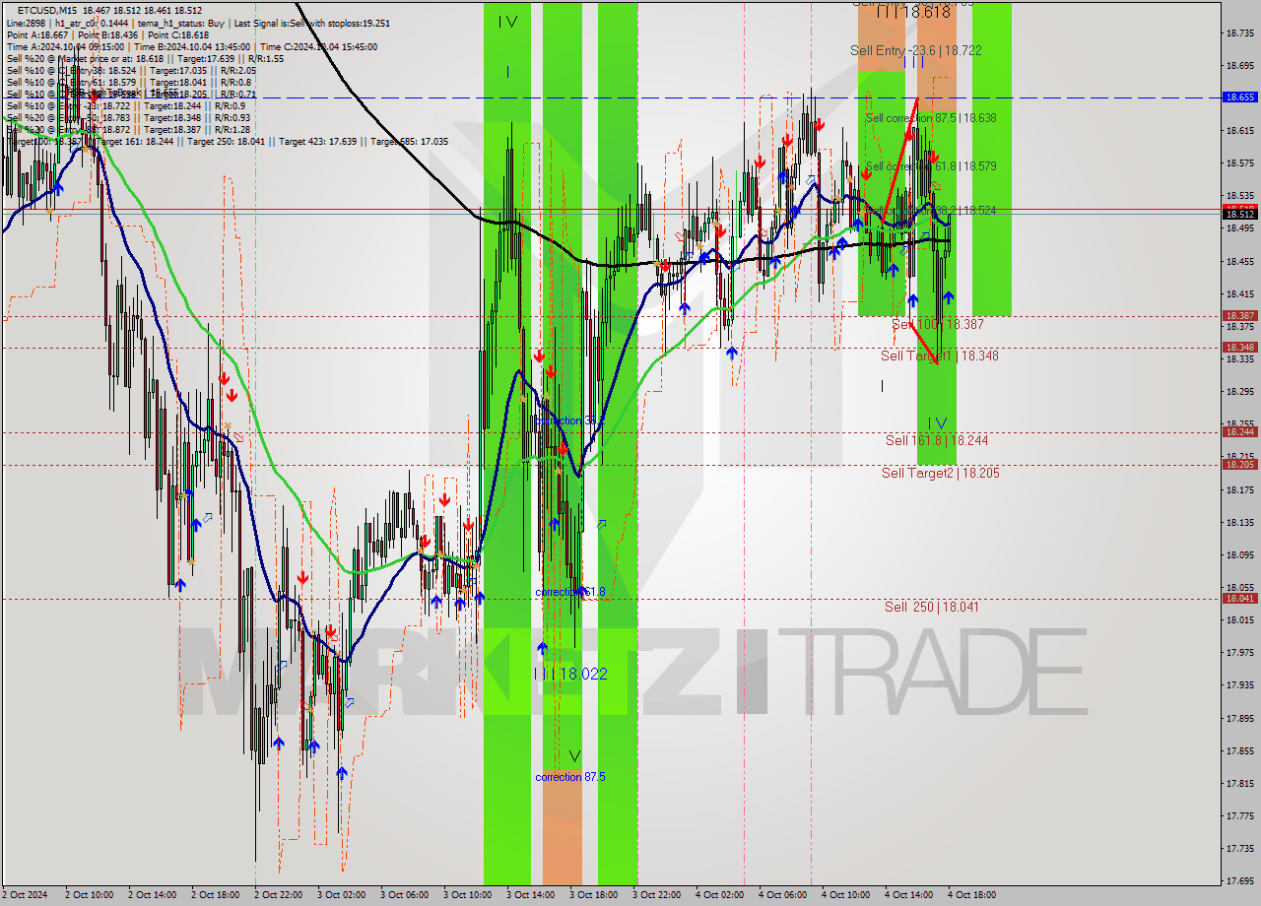This screenshot has width=1261, height=906.
Task: Click the '2 Oct 2024' date on time axis
Action: 24,895
